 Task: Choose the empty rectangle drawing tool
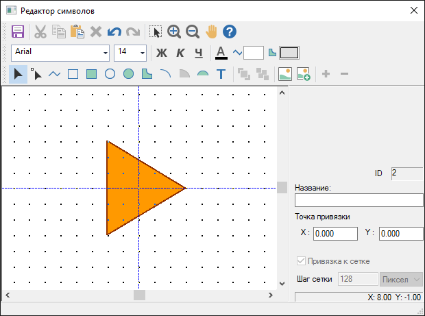[x=73, y=74]
